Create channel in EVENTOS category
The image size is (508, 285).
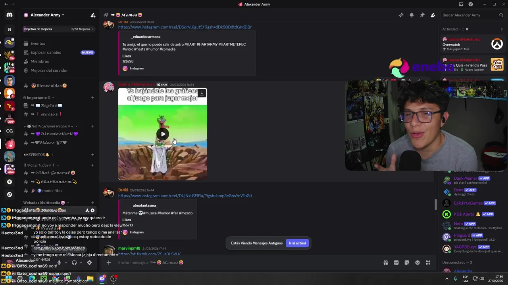click(92, 155)
